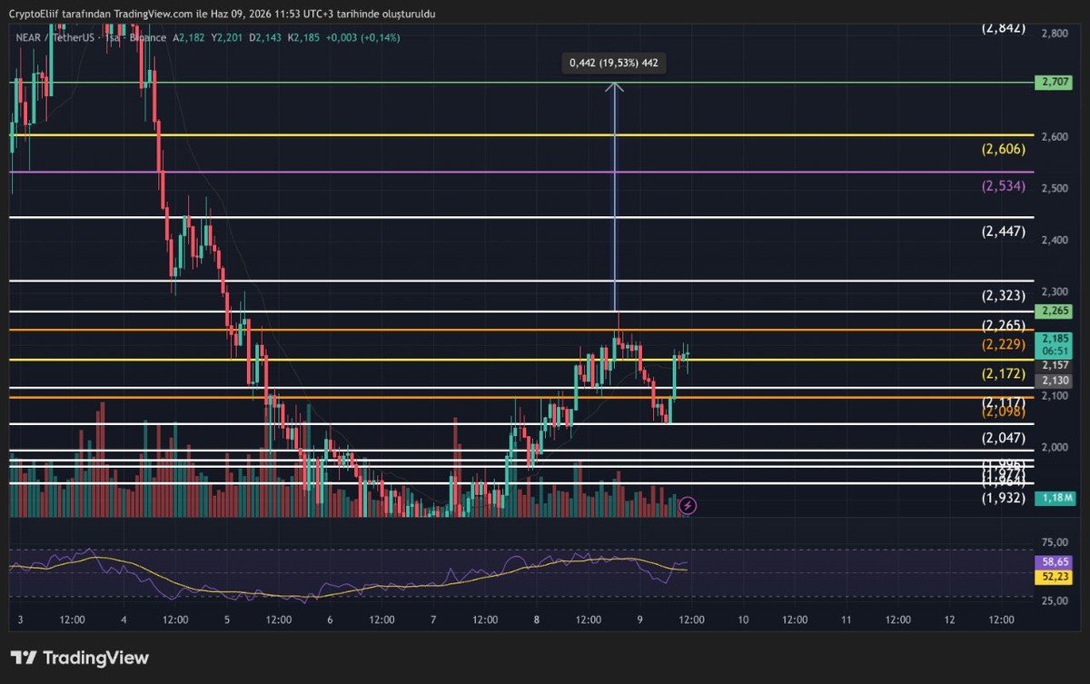Click the yellow RSI average label 52,23
Image resolution: width=1090 pixels, height=684 pixels.
coord(1052,576)
